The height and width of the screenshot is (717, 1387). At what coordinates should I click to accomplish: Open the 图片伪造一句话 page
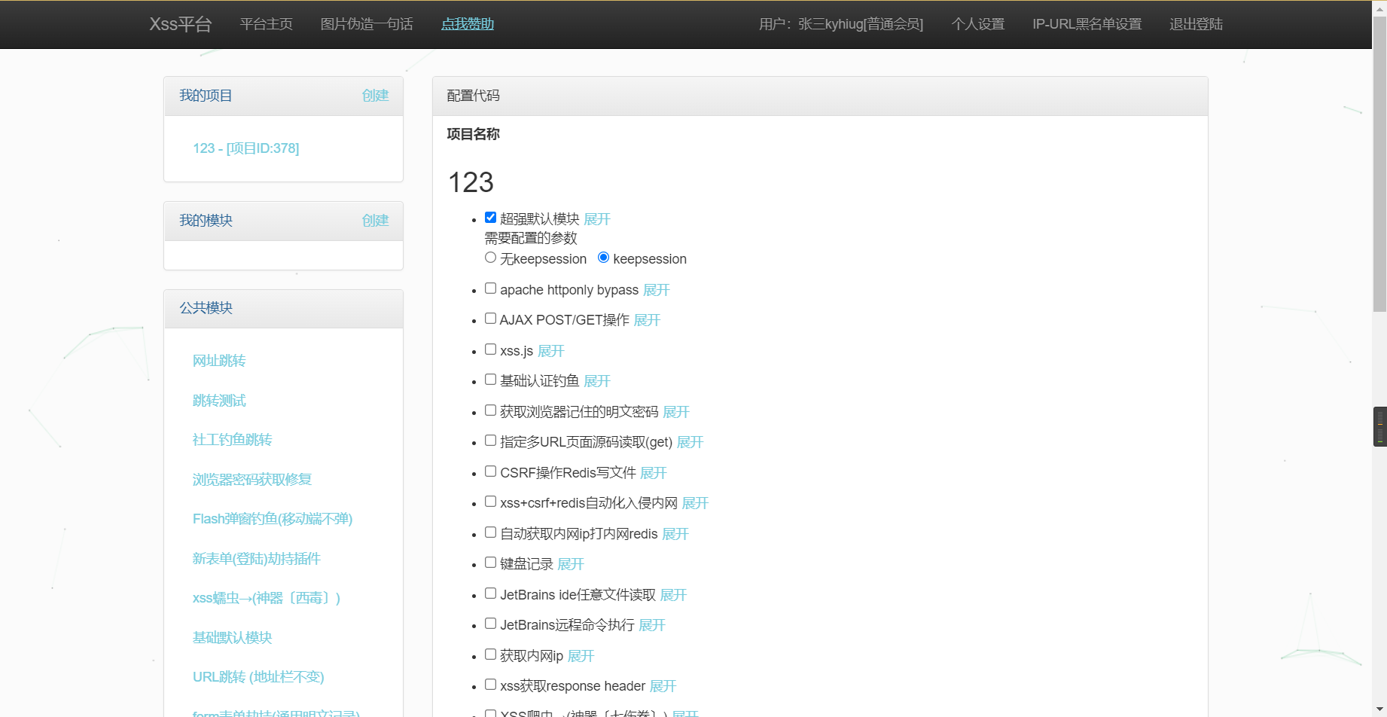tap(367, 23)
